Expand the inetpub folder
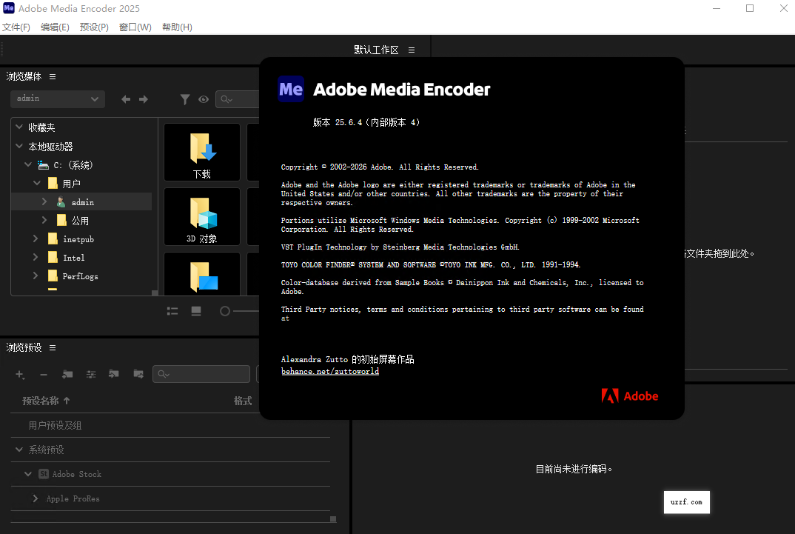 pos(35,238)
